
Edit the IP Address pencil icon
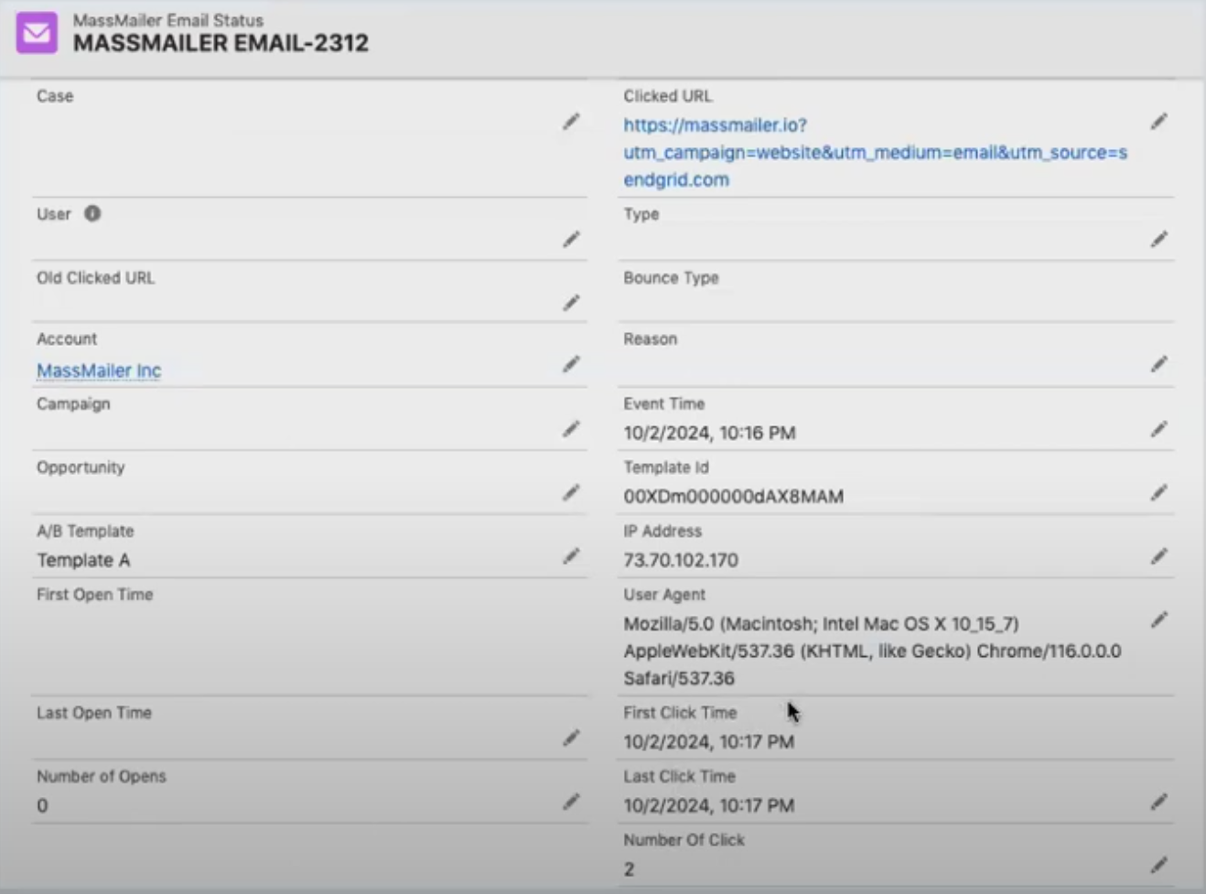[1158, 556]
